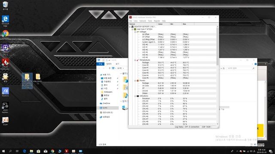This screenshot has width=275, height=154.
Task: Open the Register menu in Hardware Monitor
Action: click(157, 21)
